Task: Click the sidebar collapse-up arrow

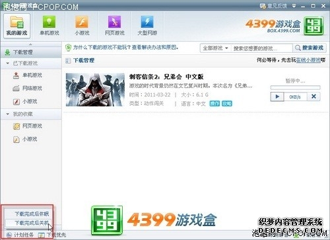Action: 30,44
